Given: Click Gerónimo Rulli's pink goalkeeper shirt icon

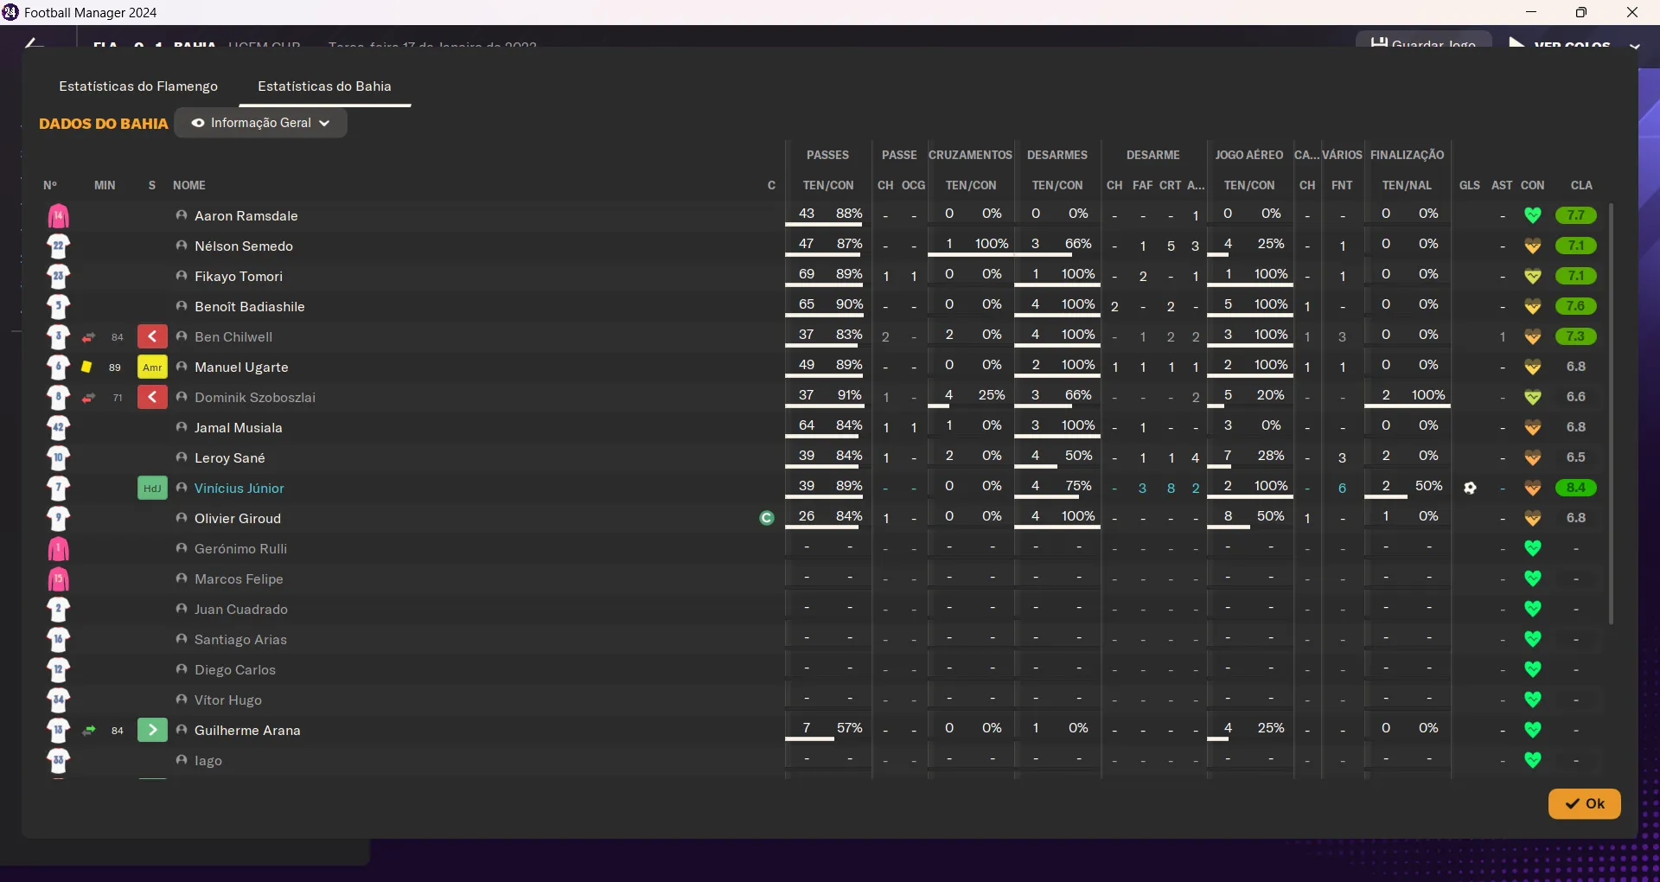Looking at the screenshot, I should coord(58,548).
